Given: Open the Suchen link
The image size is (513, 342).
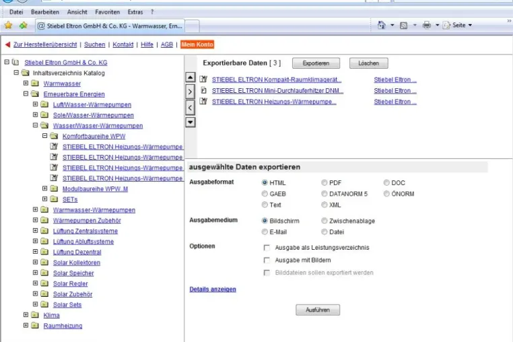Looking at the screenshot, I should coord(94,44).
